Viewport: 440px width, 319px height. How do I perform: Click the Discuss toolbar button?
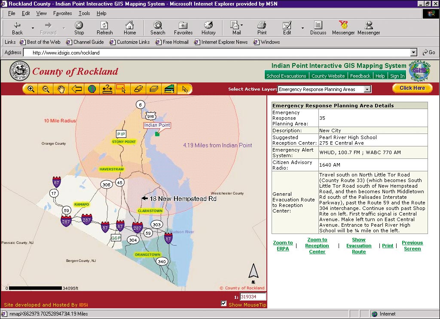tap(318, 28)
